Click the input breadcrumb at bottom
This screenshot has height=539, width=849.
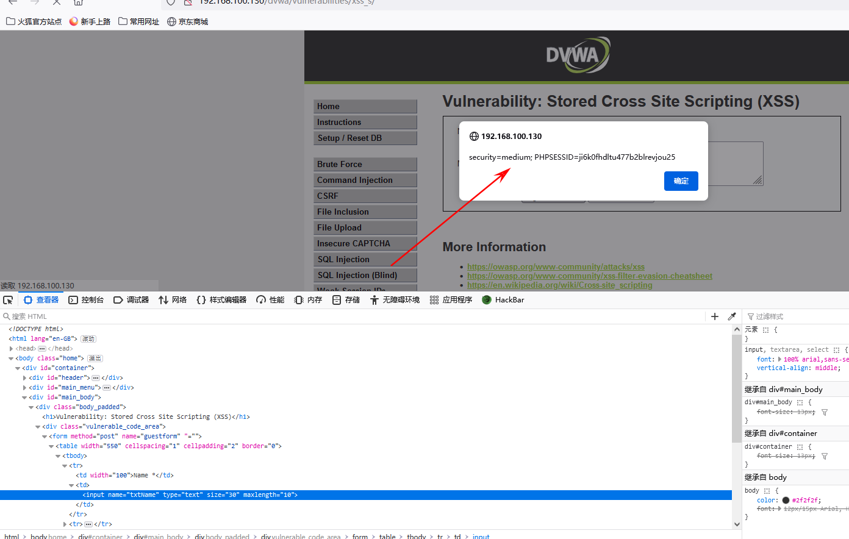[481, 537]
